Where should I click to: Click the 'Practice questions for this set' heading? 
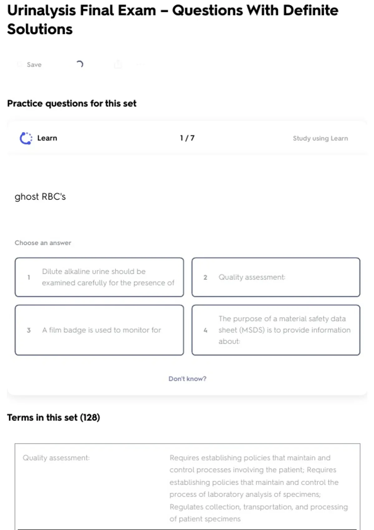pos(72,104)
